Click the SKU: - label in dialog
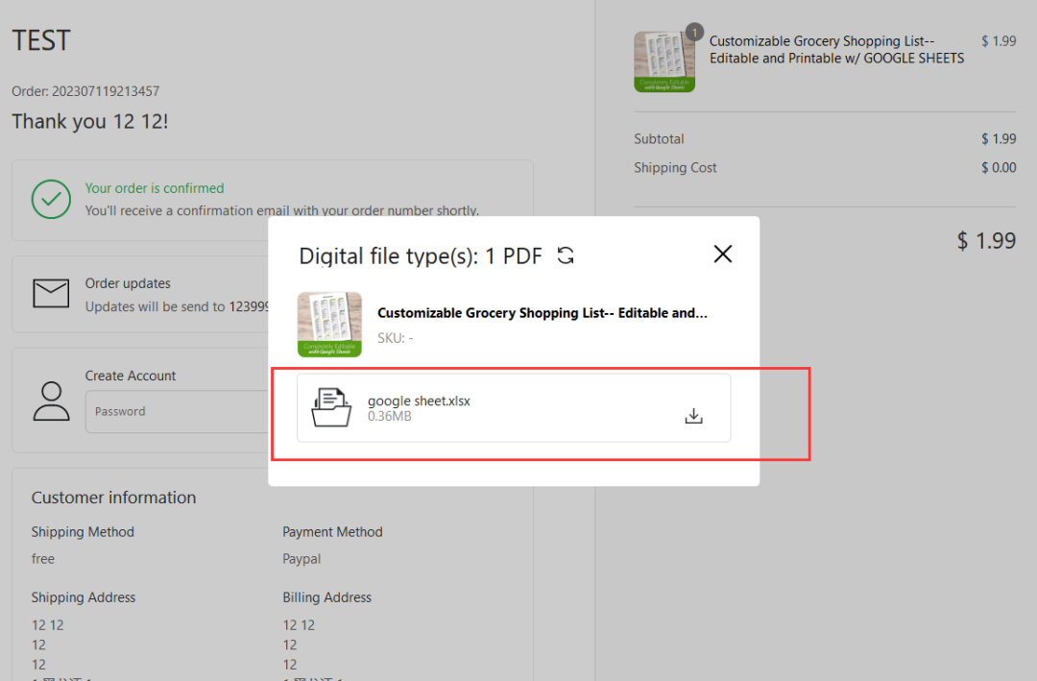 coord(395,338)
